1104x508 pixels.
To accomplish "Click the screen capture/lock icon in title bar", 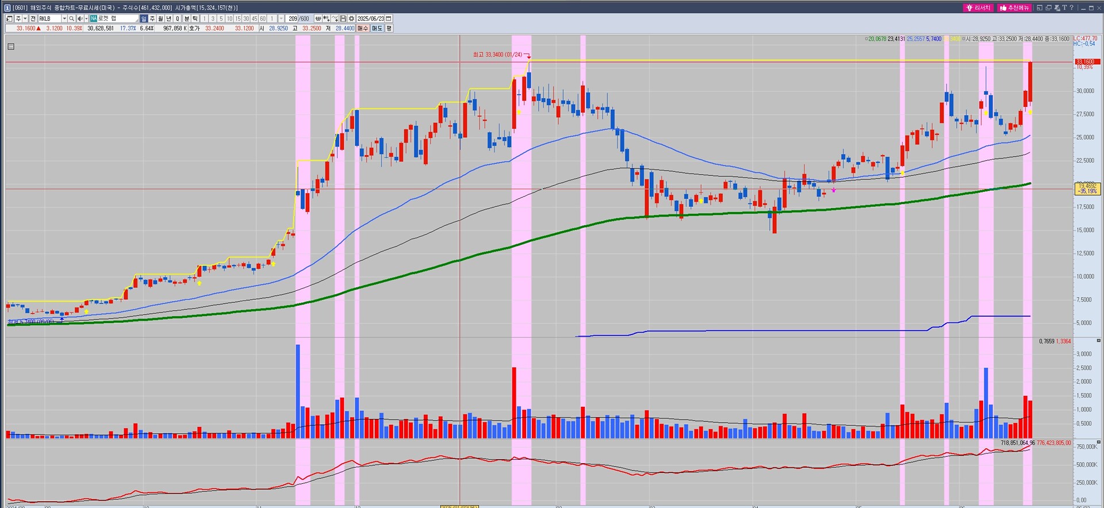I will pos(1056,7).
